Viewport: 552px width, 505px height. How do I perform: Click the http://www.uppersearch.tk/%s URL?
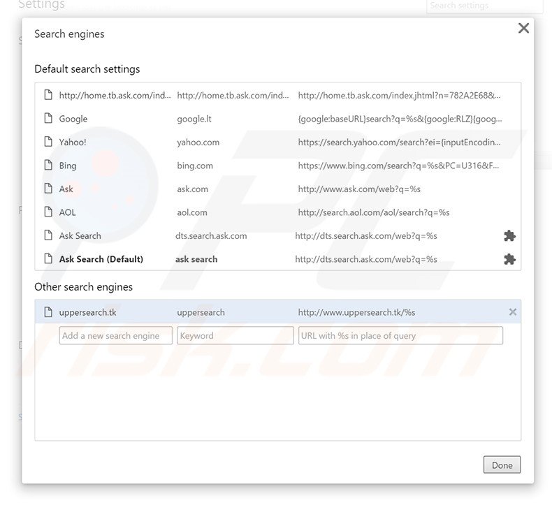[356, 312]
